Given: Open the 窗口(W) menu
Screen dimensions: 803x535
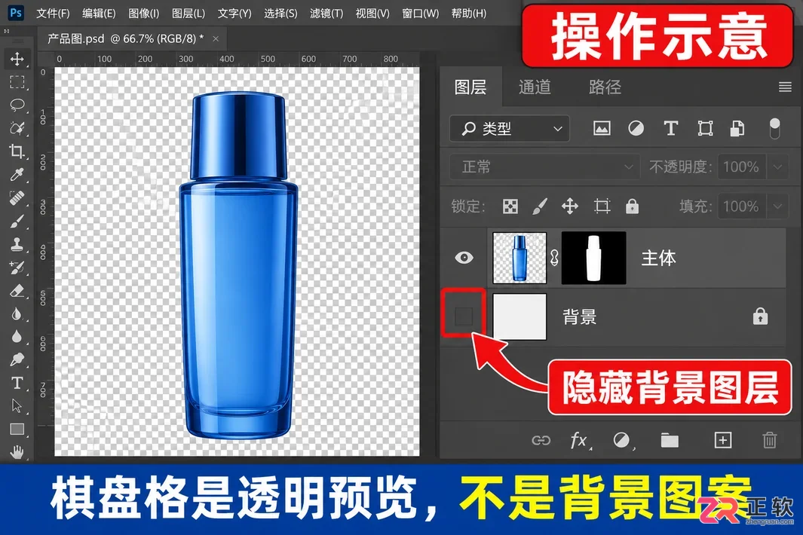Looking at the screenshot, I should pyautogui.click(x=420, y=14).
